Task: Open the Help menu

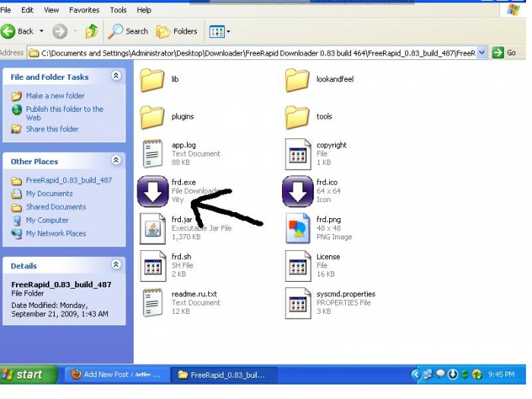Action: click(144, 10)
